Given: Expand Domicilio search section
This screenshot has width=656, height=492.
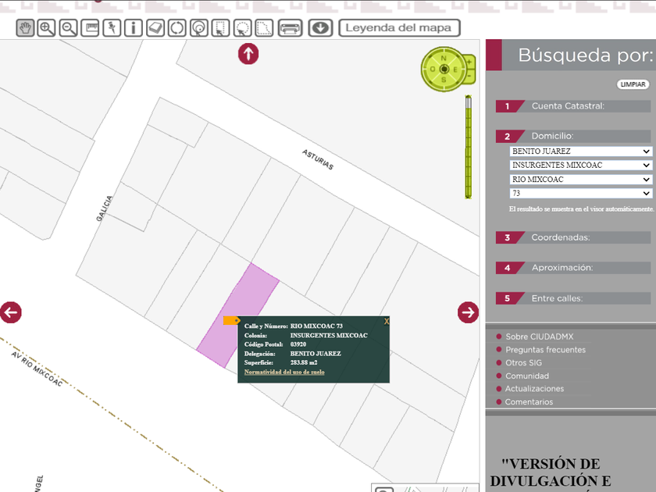Looking at the screenshot, I should (572, 137).
